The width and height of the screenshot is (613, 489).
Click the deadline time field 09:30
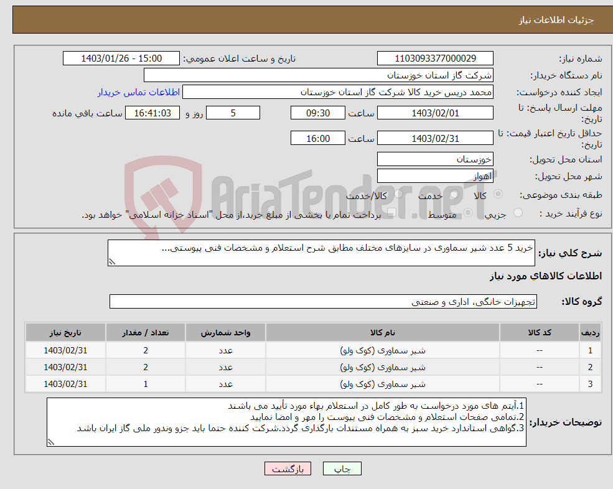(318, 113)
